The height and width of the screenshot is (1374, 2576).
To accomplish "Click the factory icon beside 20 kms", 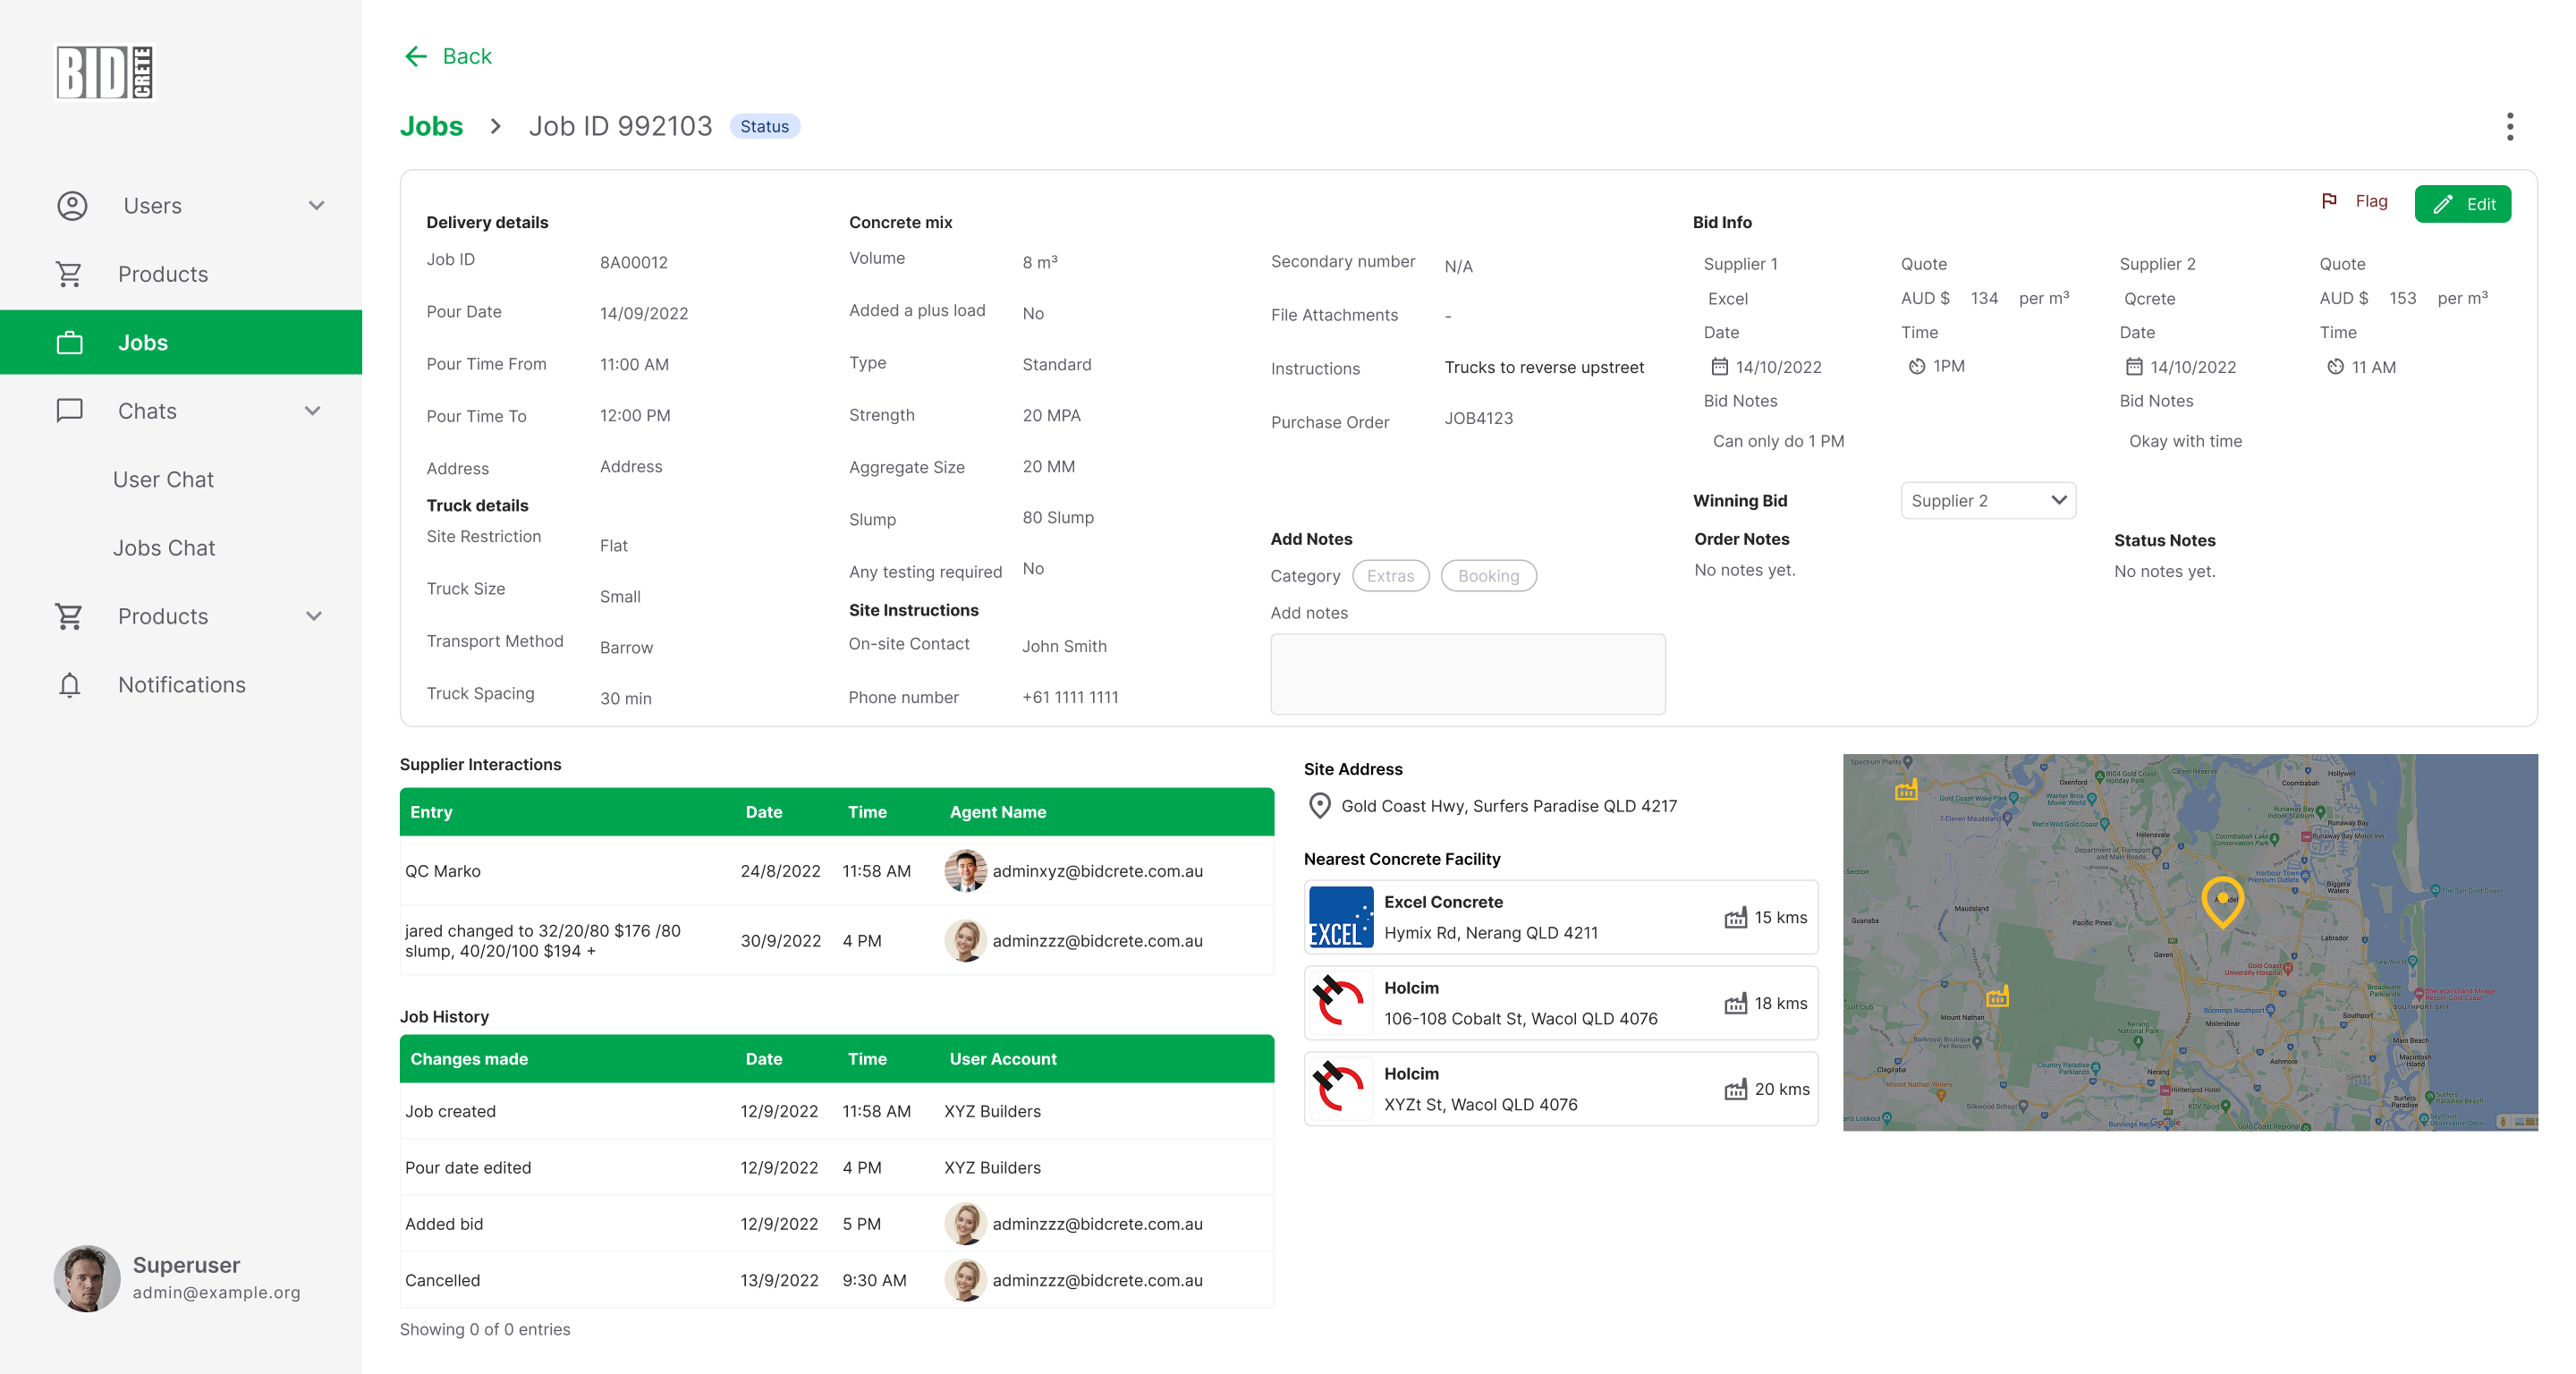I will [1735, 1089].
